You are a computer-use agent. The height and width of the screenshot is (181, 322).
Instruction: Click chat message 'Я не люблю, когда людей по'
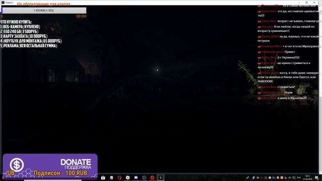[x=294, y=27]
